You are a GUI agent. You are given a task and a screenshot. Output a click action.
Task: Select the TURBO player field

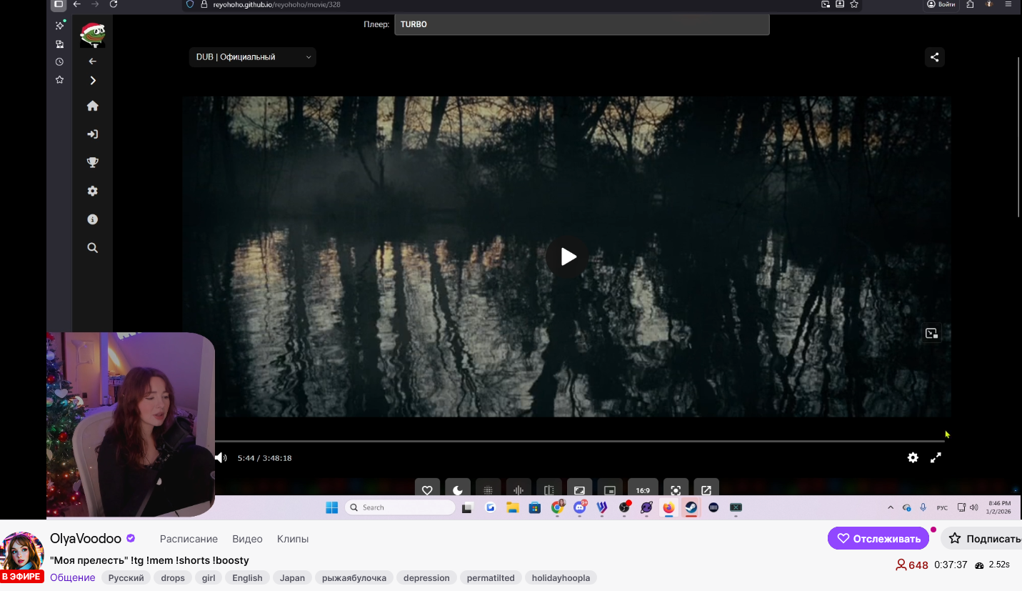582,24
